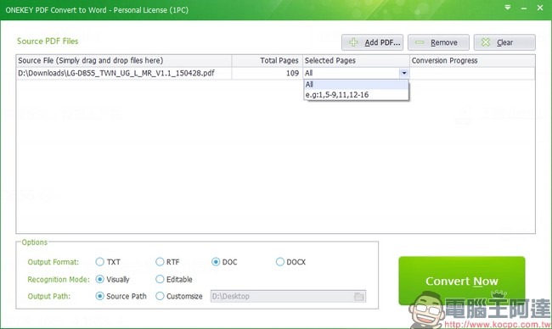
Task: Clear the source file list
Action: (504, 42)
